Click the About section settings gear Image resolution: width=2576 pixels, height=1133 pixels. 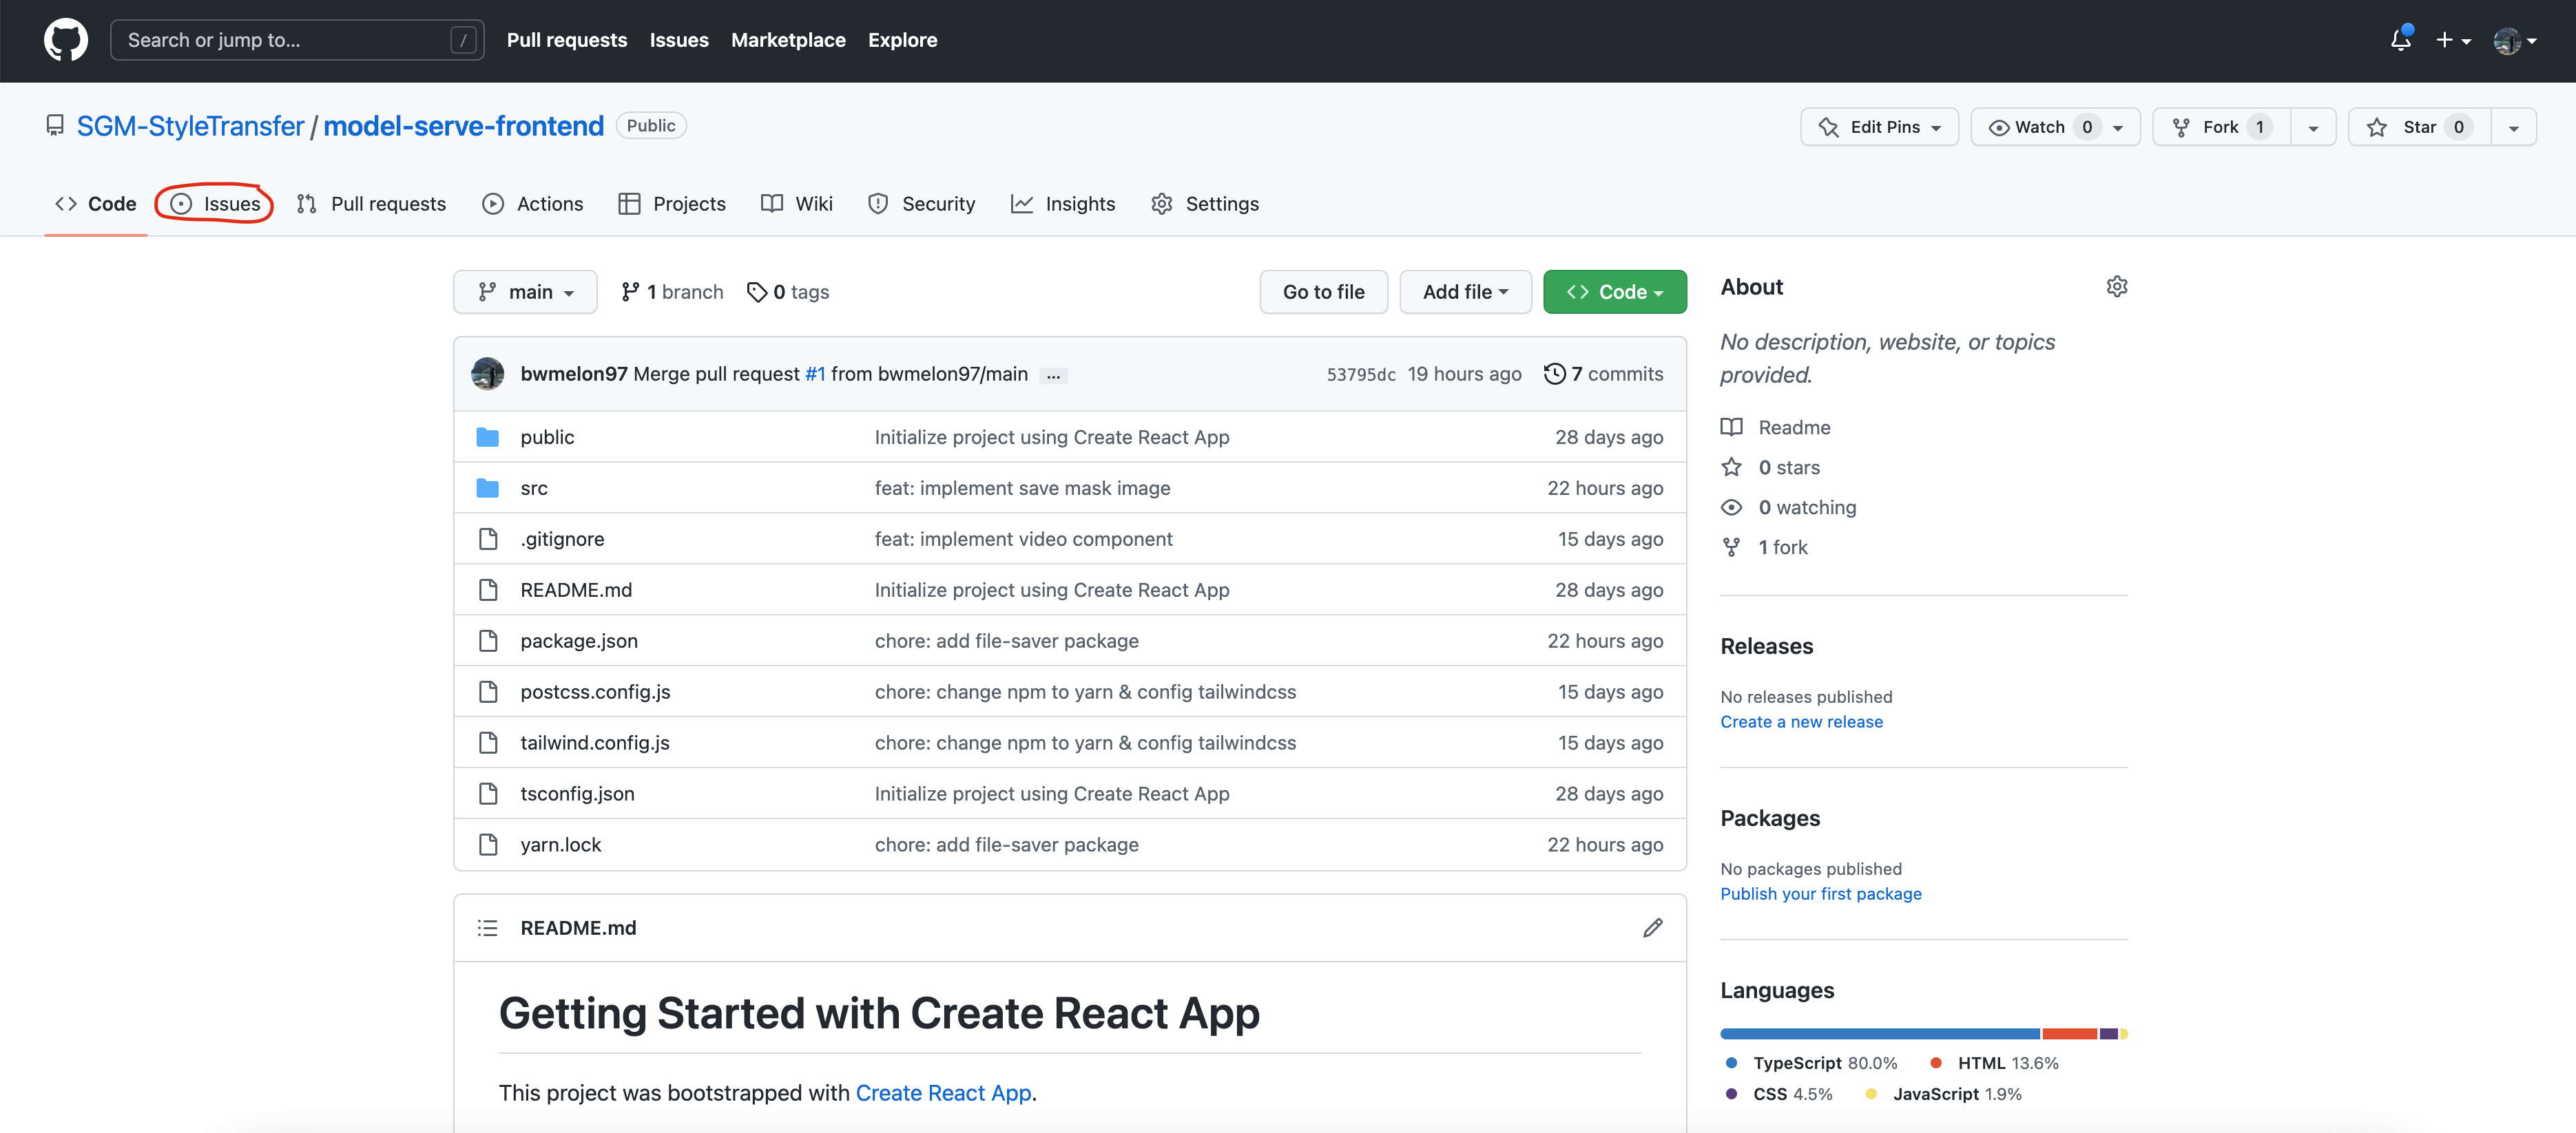(2116, 287)
